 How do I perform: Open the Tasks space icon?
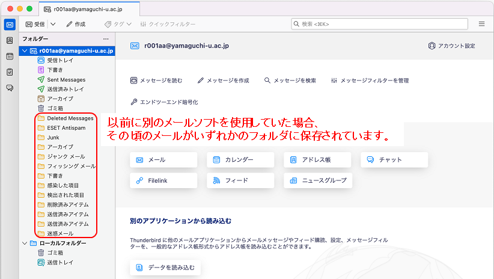coord(10,72)
